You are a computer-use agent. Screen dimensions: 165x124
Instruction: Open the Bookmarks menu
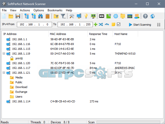click(x=55, y=10)
